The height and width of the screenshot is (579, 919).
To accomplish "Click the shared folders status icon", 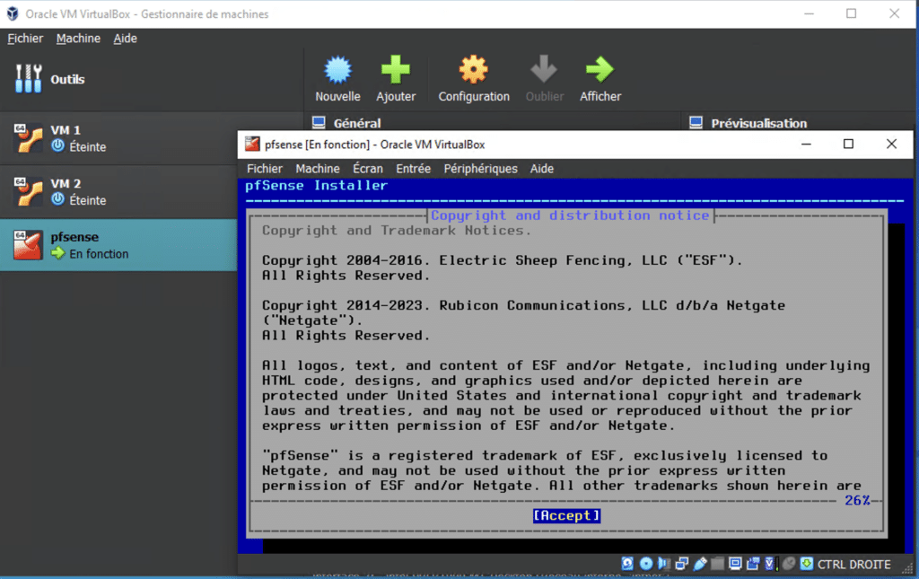I will tap(717, 564).
